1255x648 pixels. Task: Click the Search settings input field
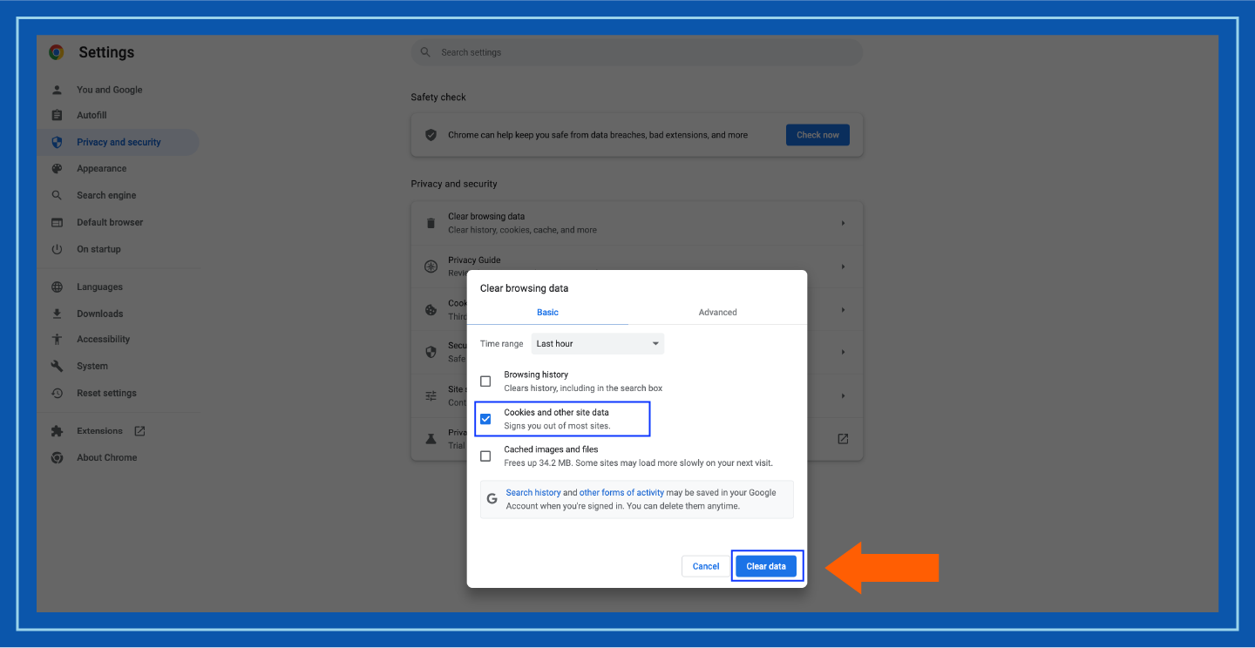[636, 52]
